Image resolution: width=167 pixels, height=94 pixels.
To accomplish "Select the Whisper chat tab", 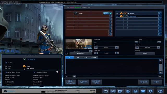I will [94, 57].
